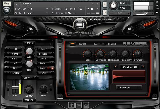This screenshot has width=160, height=109.
Task: Select previous impulse response arrow
Action: (116, 67)
